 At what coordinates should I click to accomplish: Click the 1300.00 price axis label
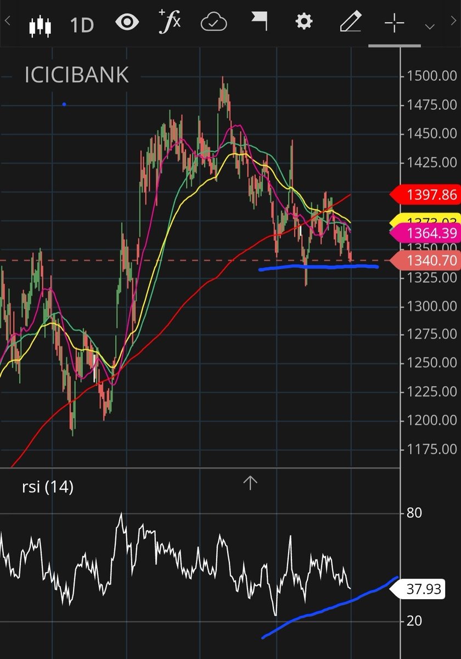(432, 305)
